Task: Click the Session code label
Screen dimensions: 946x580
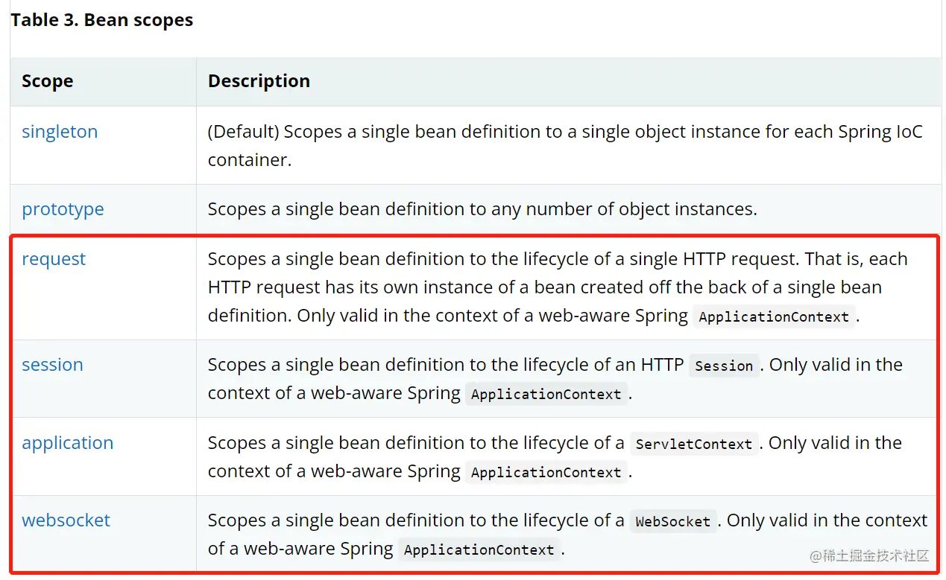Action: click(723, 366)
